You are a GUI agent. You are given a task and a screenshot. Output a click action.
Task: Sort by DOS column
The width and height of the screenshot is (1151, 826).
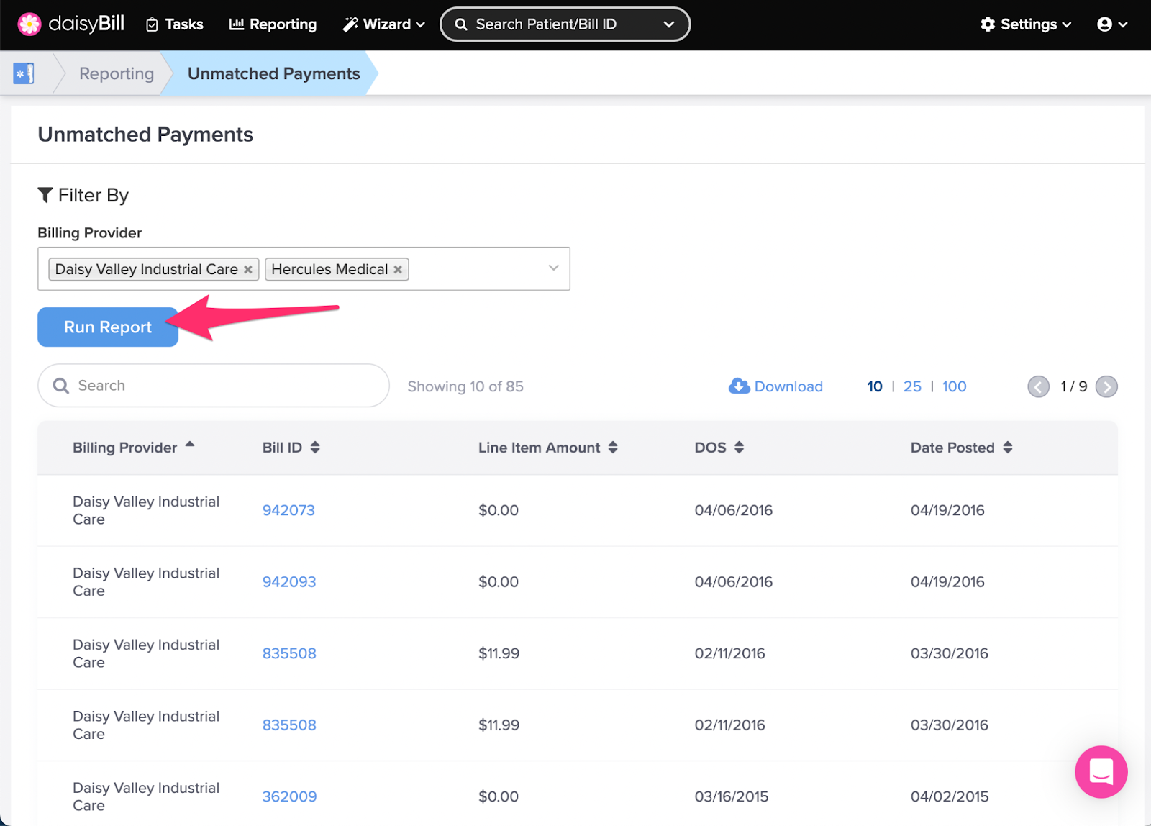click(x=719, y=448)
